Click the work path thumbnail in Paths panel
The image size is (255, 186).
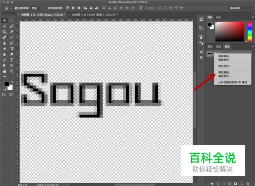click(x=210, y=53)
